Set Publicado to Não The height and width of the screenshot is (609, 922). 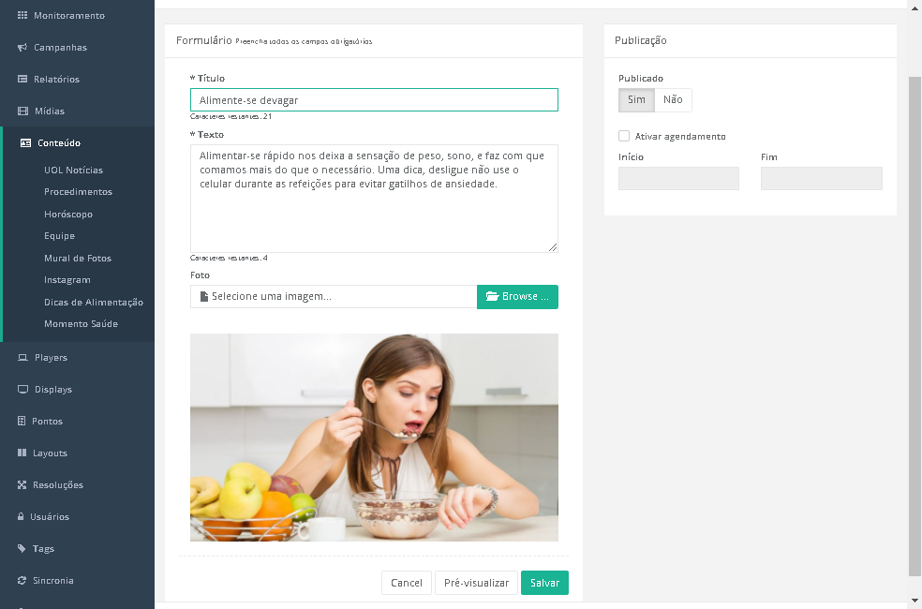point(673,100)
